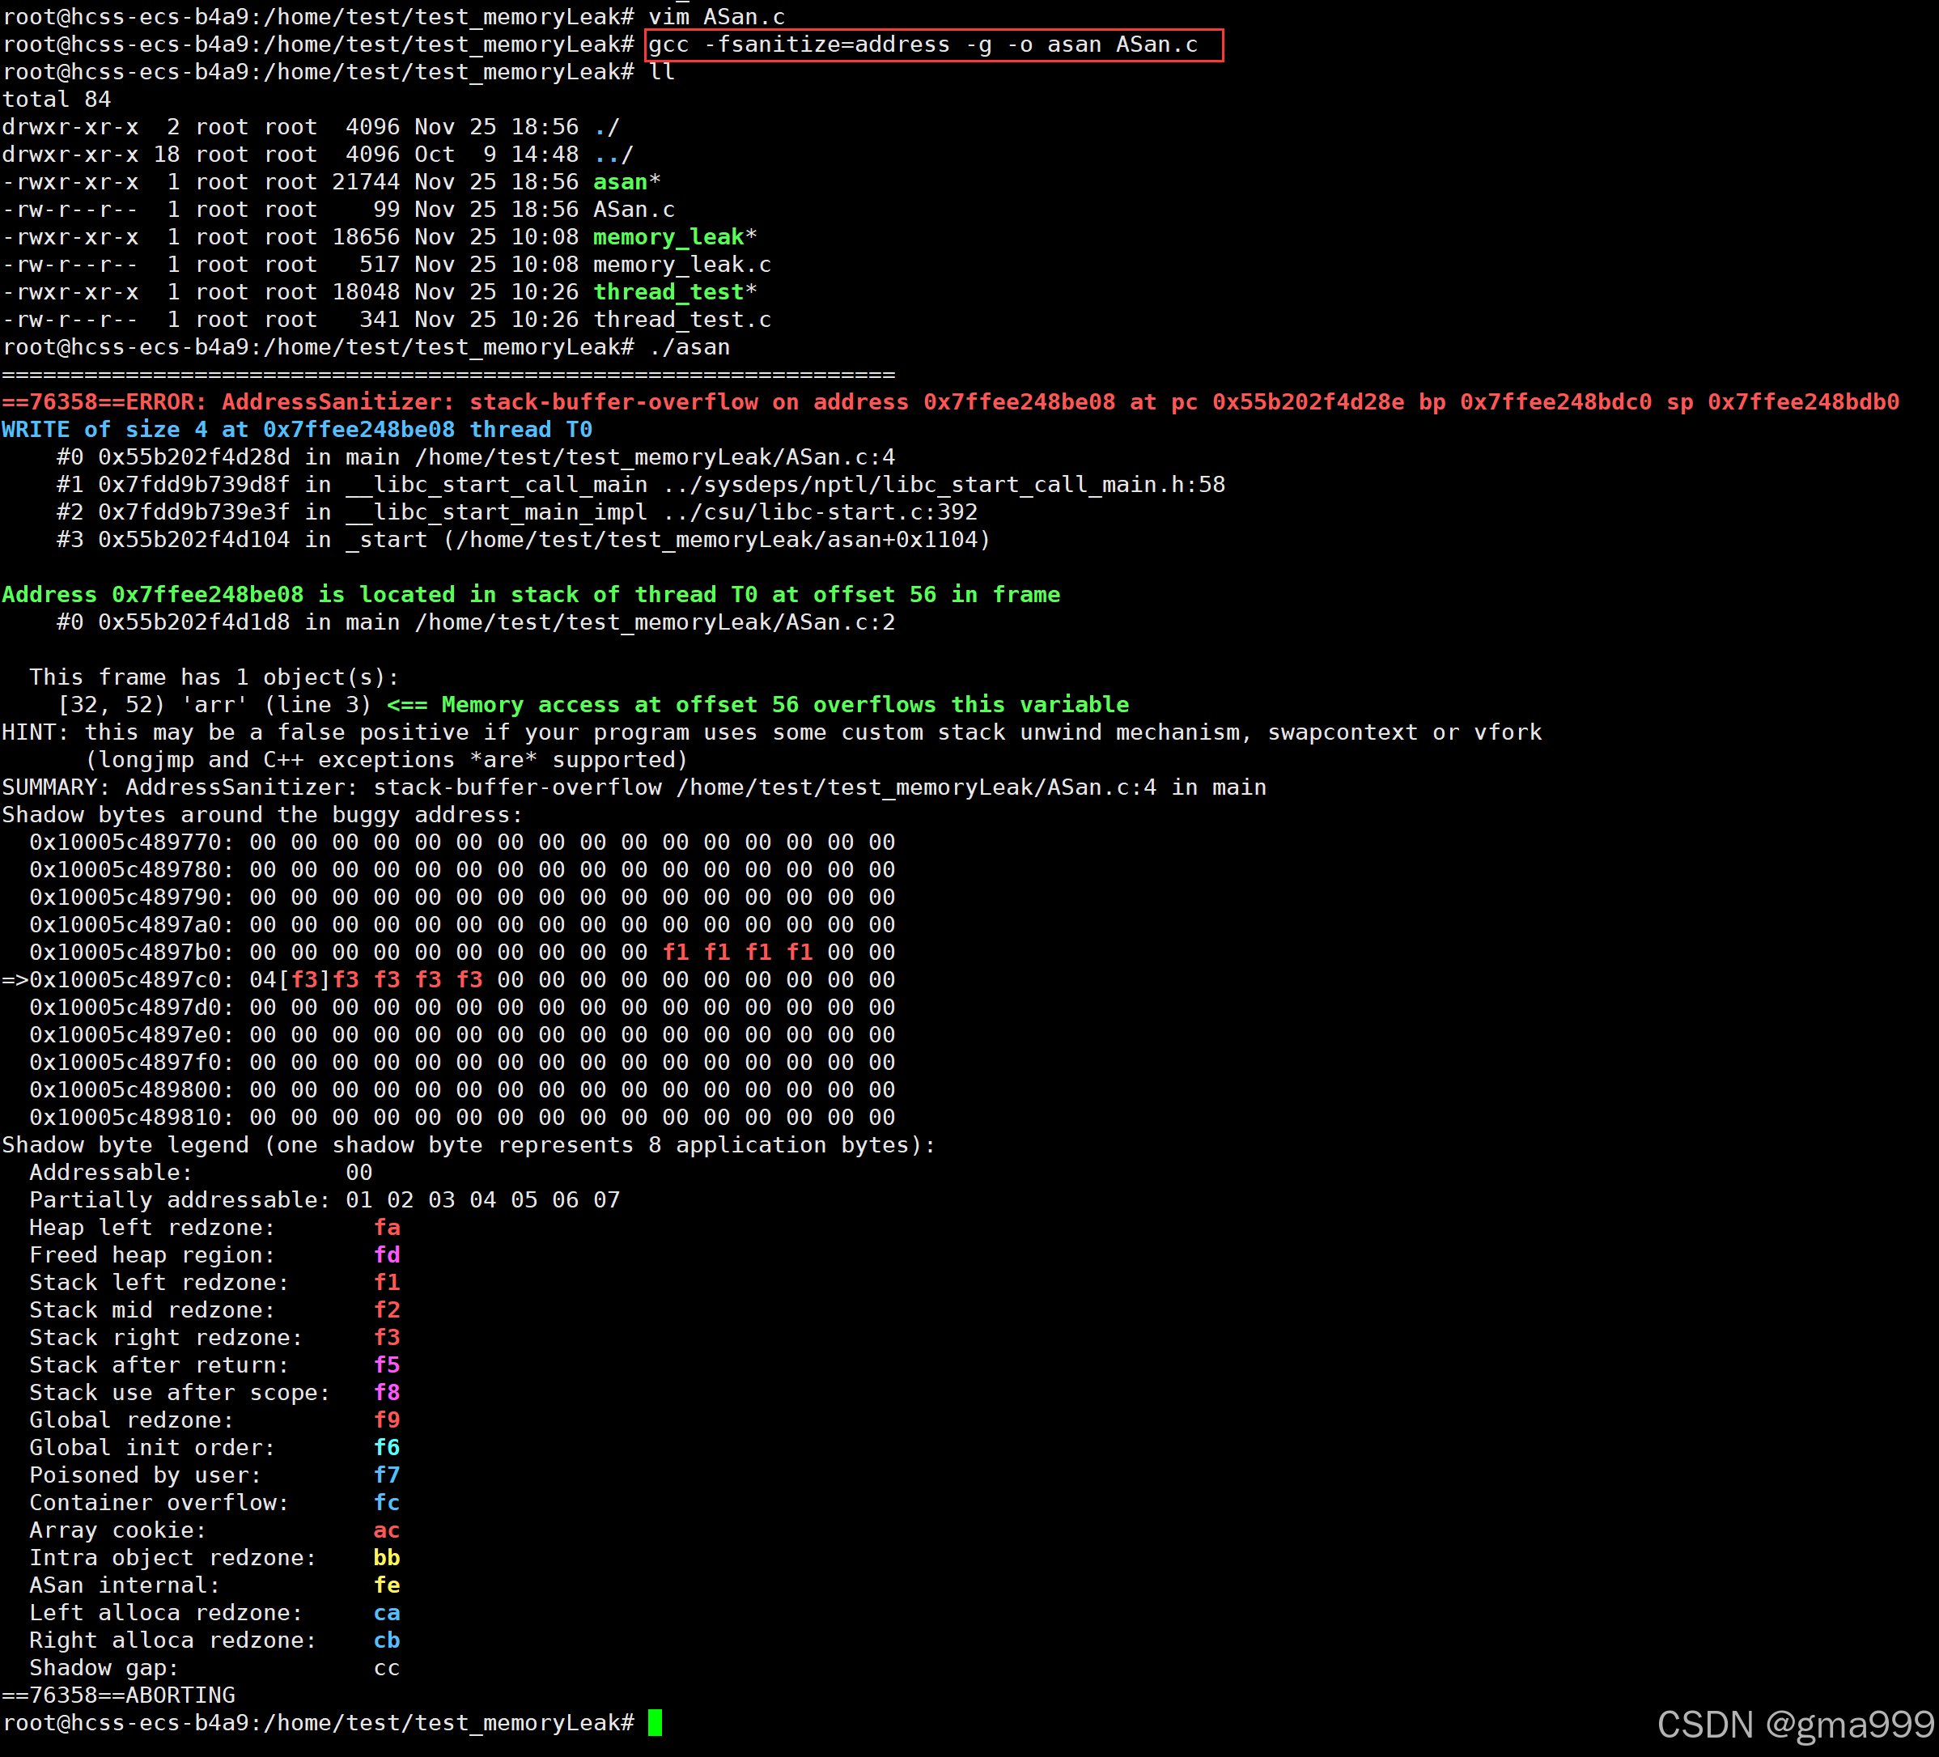Click the 'memory_leak.c' file entry
This screenshot has height=1757, width=1939.
[x=681, y=265]
